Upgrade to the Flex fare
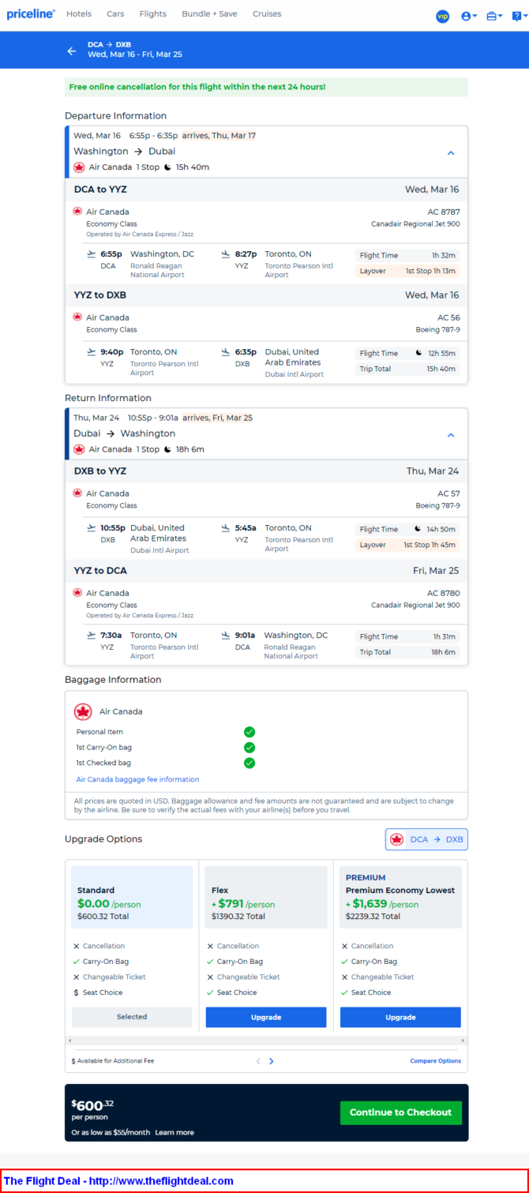 pos(266,1017)
